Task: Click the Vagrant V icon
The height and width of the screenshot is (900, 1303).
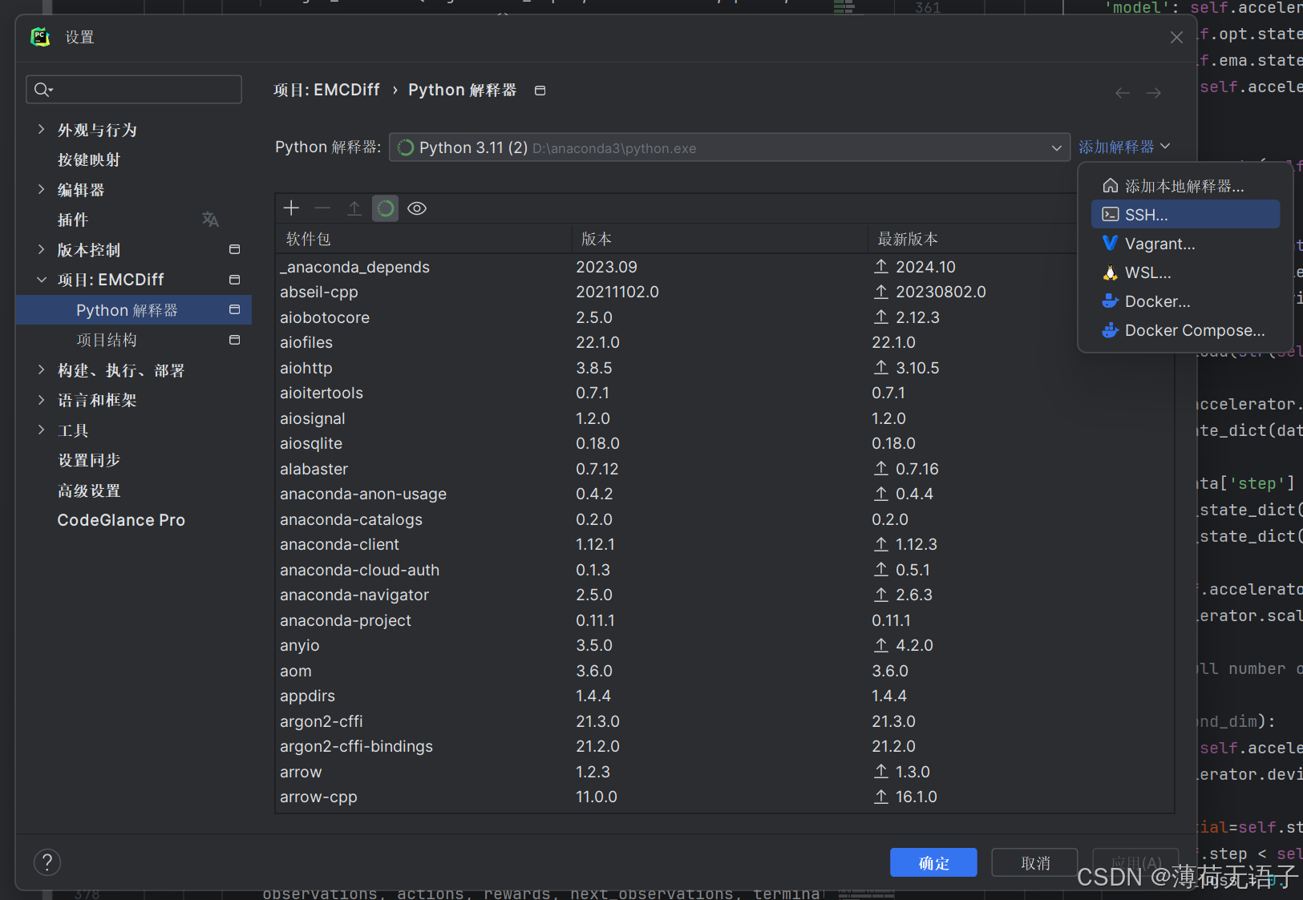Action: pos(1110,244)
